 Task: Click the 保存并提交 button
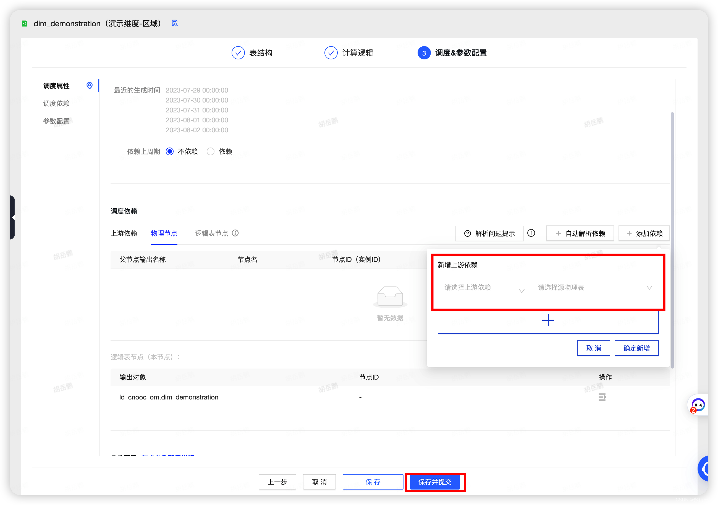(435, 482)
